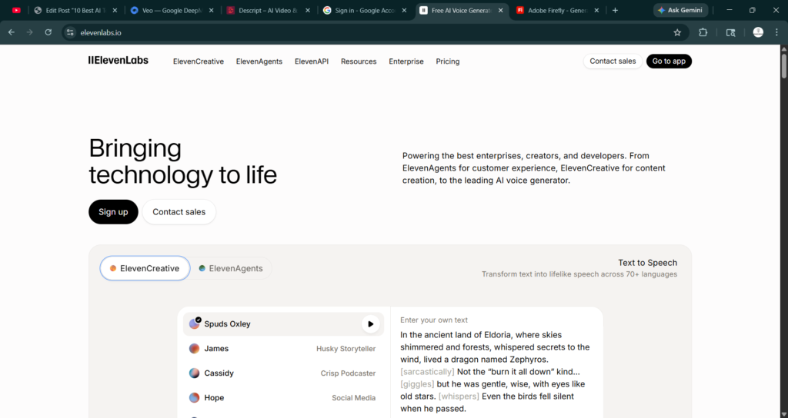Open the Pricing page in navigation
788x418 pixels.
447,61
